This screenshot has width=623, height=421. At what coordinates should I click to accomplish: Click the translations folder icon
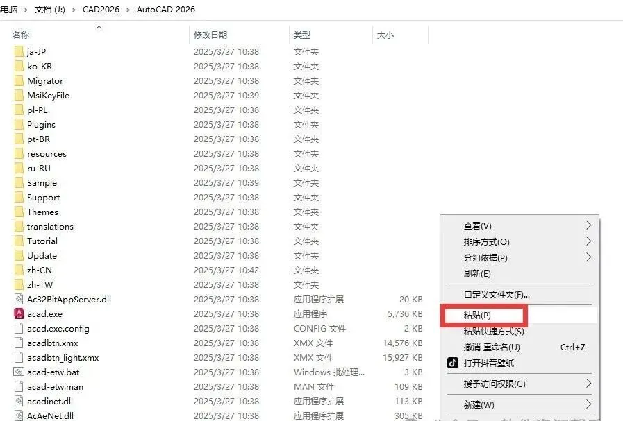point(19,227)
